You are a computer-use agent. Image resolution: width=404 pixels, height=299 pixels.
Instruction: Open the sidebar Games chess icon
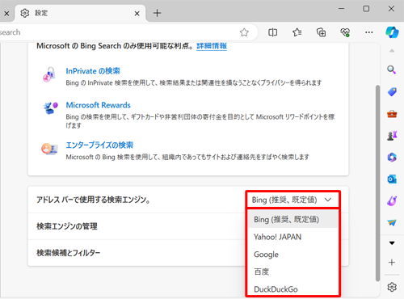[x=392, y=136]
